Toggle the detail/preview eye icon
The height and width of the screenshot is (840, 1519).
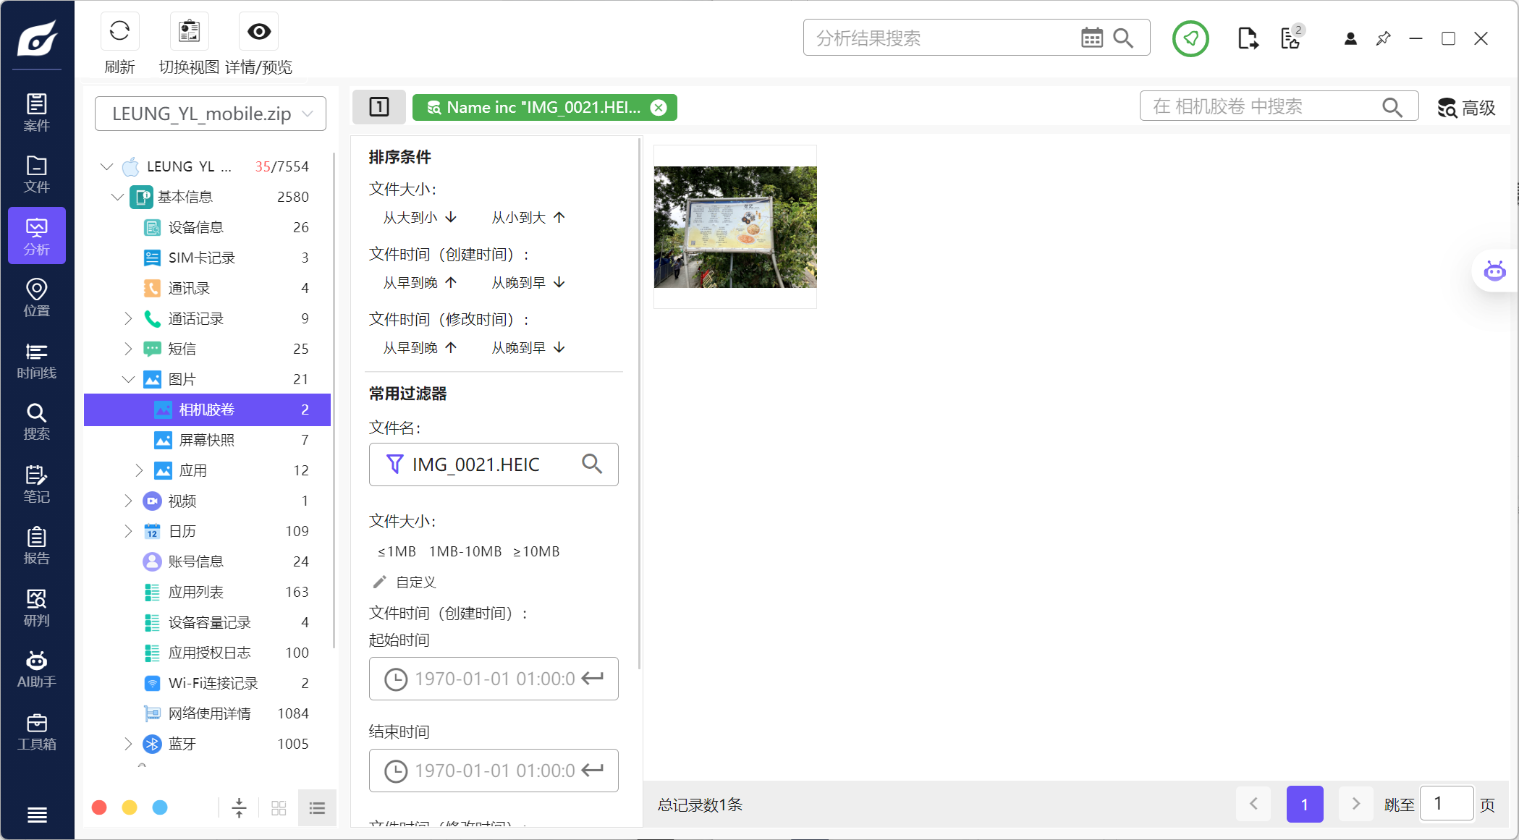pyautogui.click(x=258, y=32)
